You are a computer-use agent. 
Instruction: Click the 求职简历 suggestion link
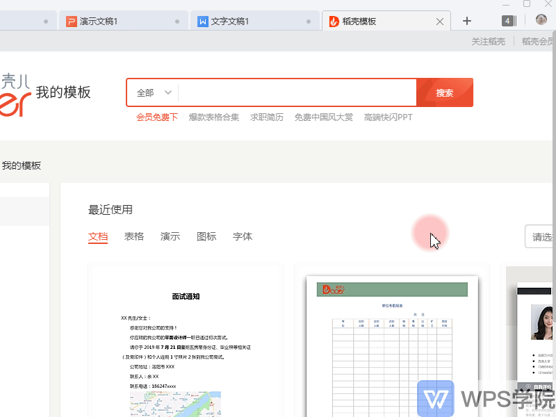[267, 117]
